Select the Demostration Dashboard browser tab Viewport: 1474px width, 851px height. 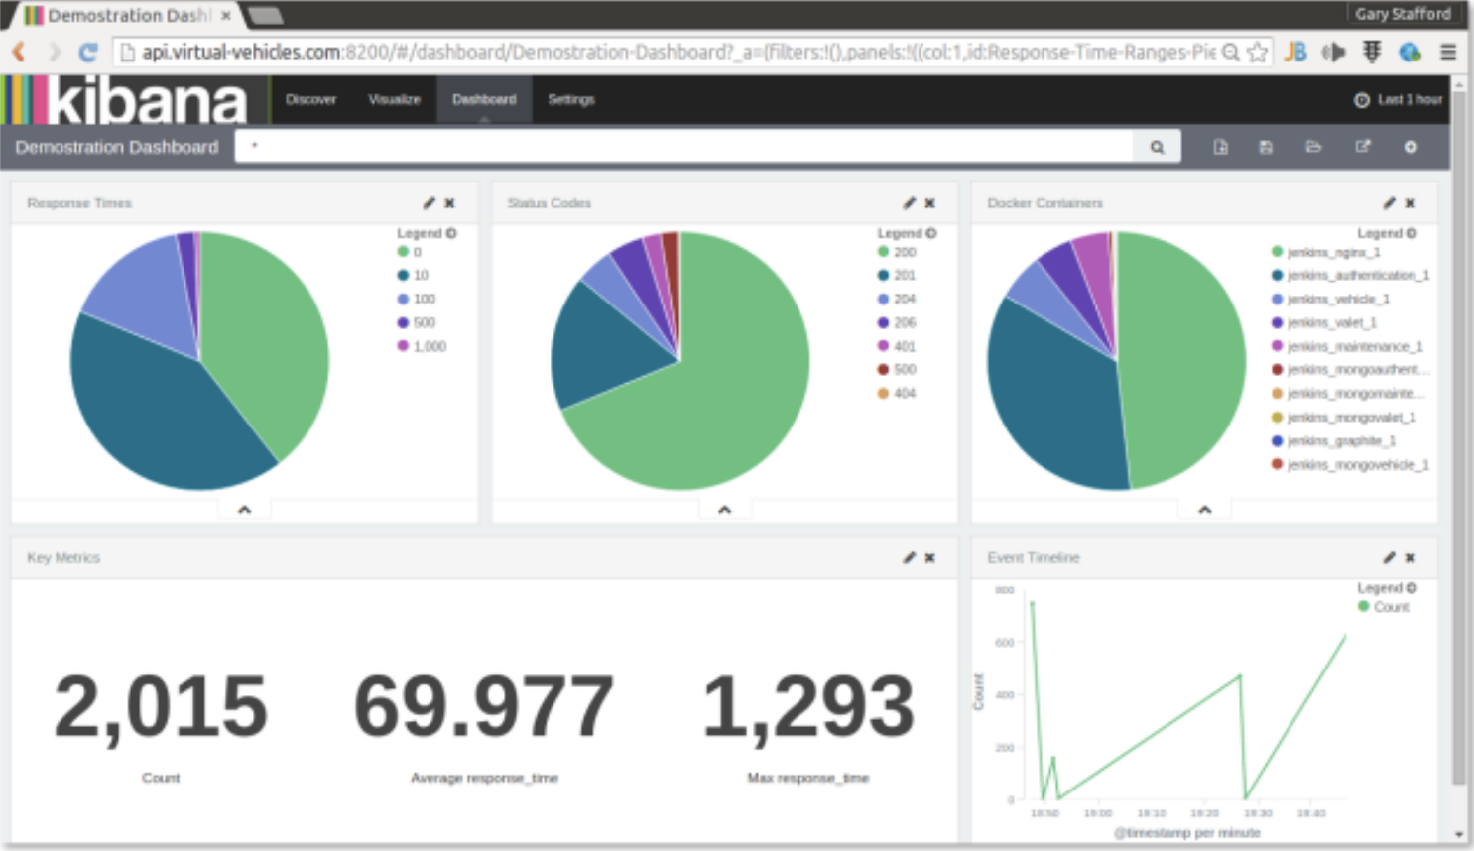[x=127, y=15]
